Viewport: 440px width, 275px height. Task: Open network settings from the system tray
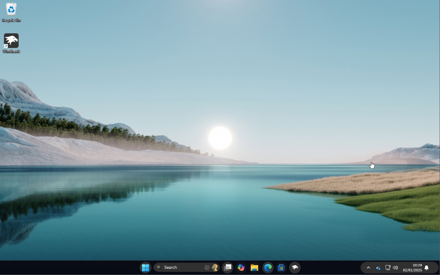(x=388, y=268)
